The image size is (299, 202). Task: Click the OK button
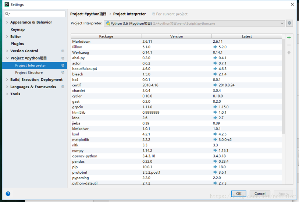coord(239,194)
